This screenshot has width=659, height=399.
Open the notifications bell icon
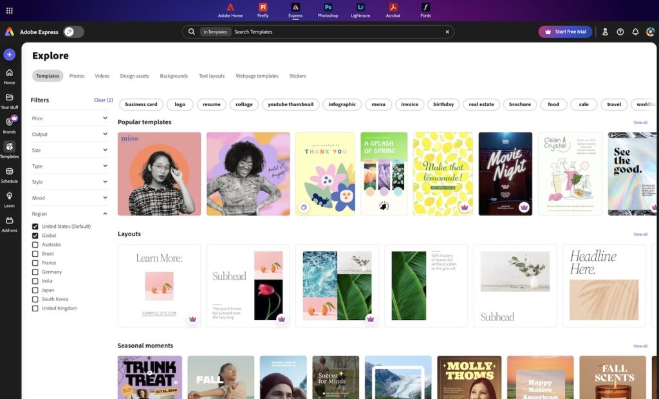coord(635,31)
